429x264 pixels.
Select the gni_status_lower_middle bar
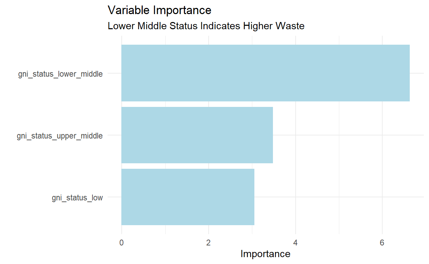click(265, 73)
